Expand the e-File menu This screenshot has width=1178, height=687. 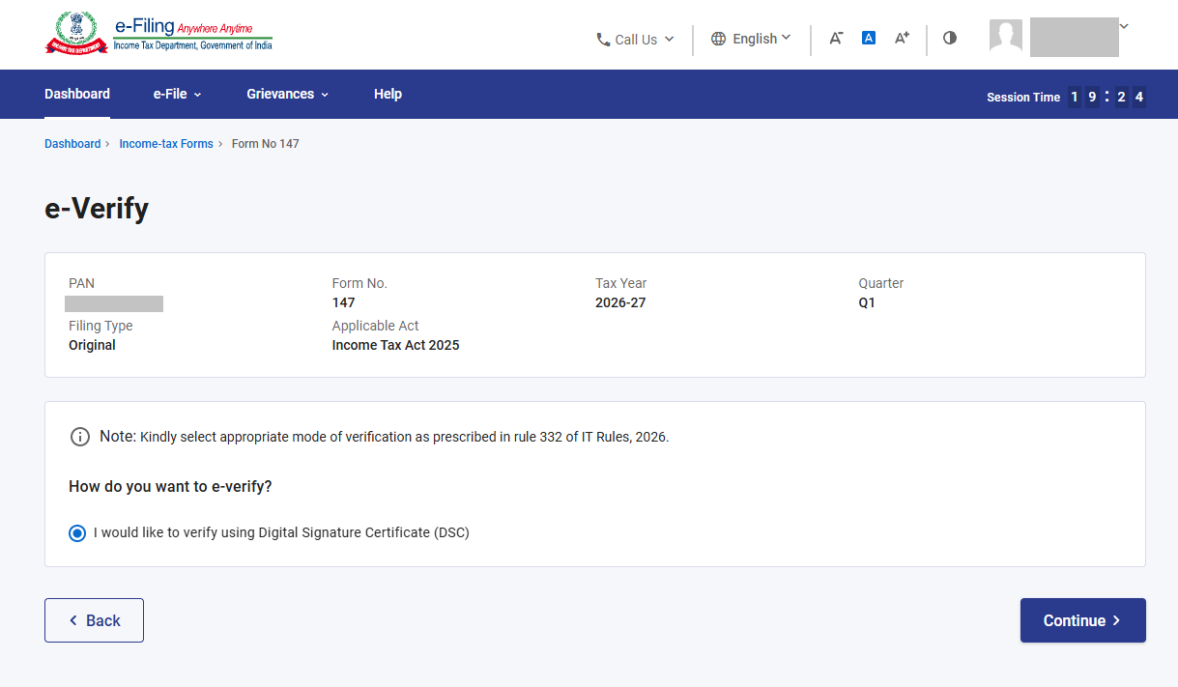coord(178,94)
